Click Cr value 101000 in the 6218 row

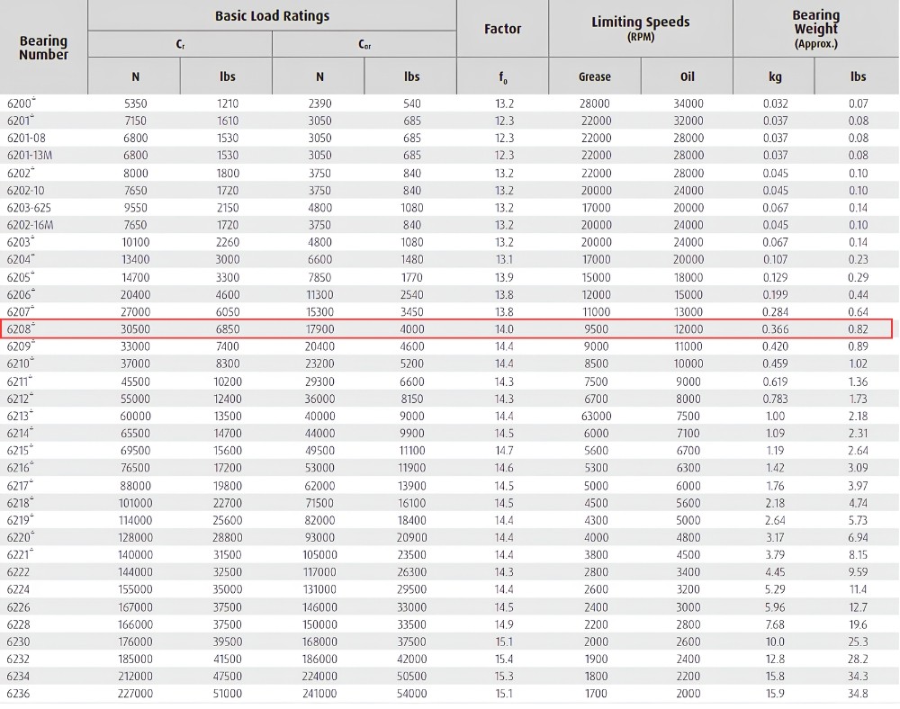coord(136,503)
